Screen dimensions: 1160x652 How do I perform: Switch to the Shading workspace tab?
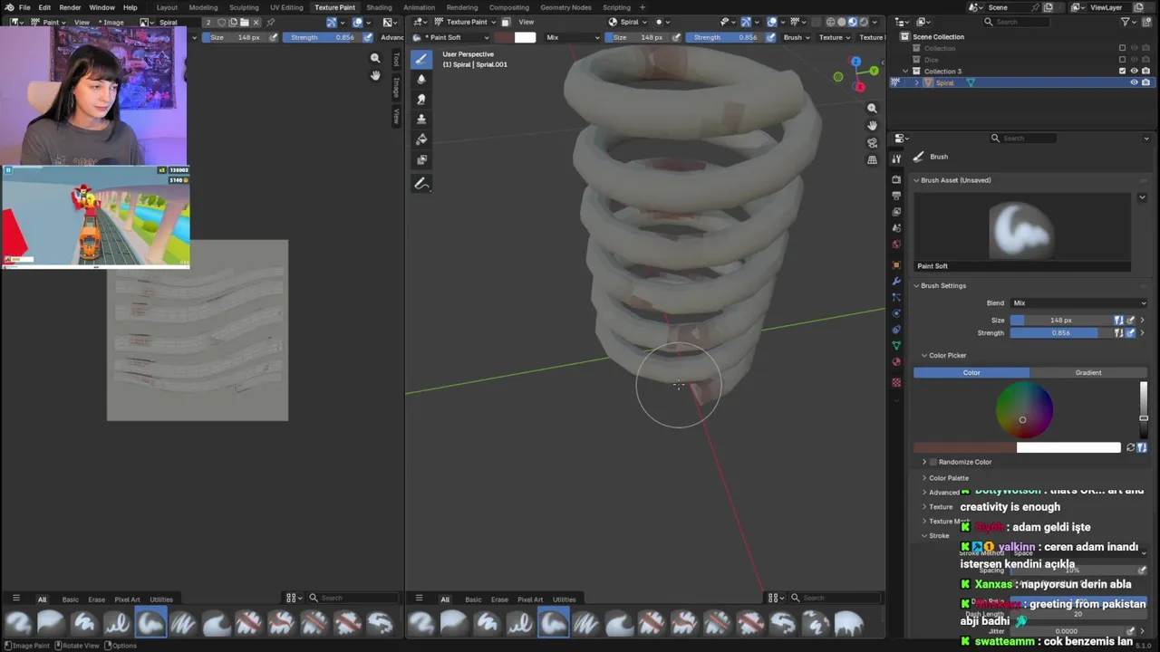coord(379,7)
